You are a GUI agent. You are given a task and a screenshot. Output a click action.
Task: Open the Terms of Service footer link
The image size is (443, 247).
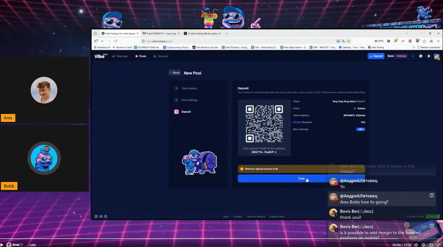pos(256,216)
